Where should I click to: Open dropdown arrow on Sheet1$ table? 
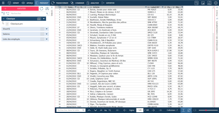(47, 29)
